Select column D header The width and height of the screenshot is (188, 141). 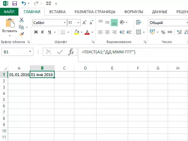pyautogui.click(x=85, y=68)
